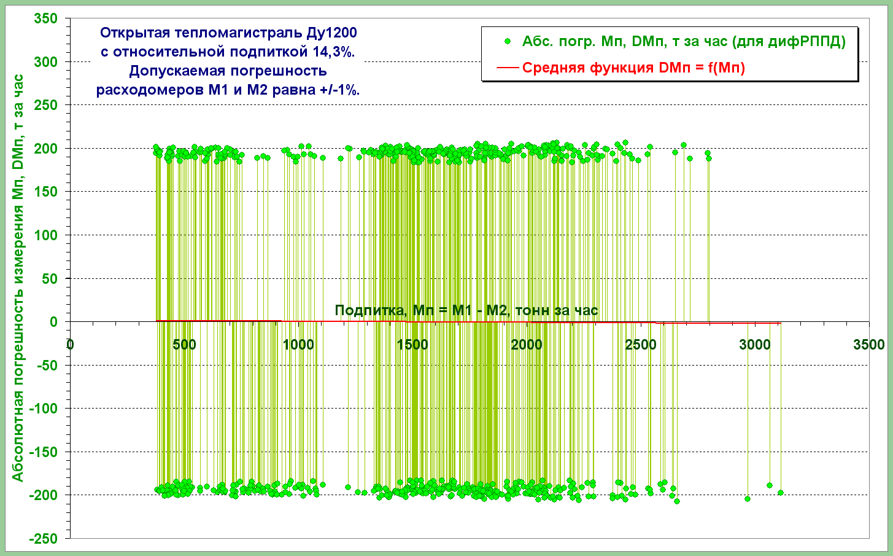Screen dimensions: 893x556
Task: Click the green circle marker in the legend
Action: pyautogui.click(x=507, y=42)
